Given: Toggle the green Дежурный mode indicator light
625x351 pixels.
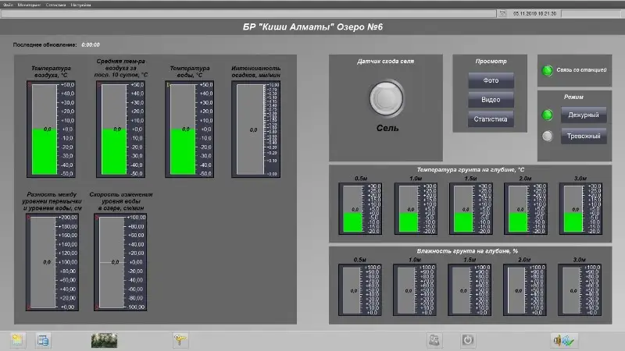Looking at the screenshot, I should tap(548, 115).
